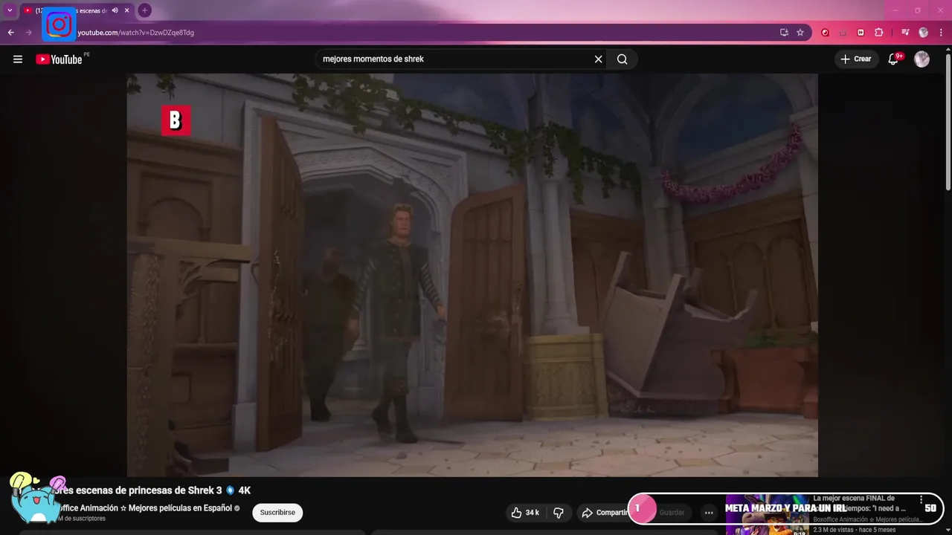Viewport: 952px width, 535px height.
Task: Close the YouTube browser tab
Action: 127,10
